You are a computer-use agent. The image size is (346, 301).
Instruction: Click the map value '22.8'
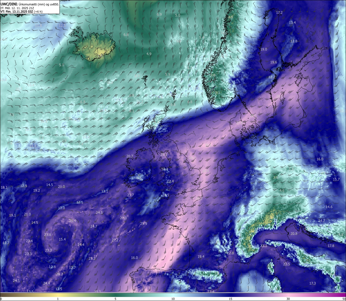point(230,253)
